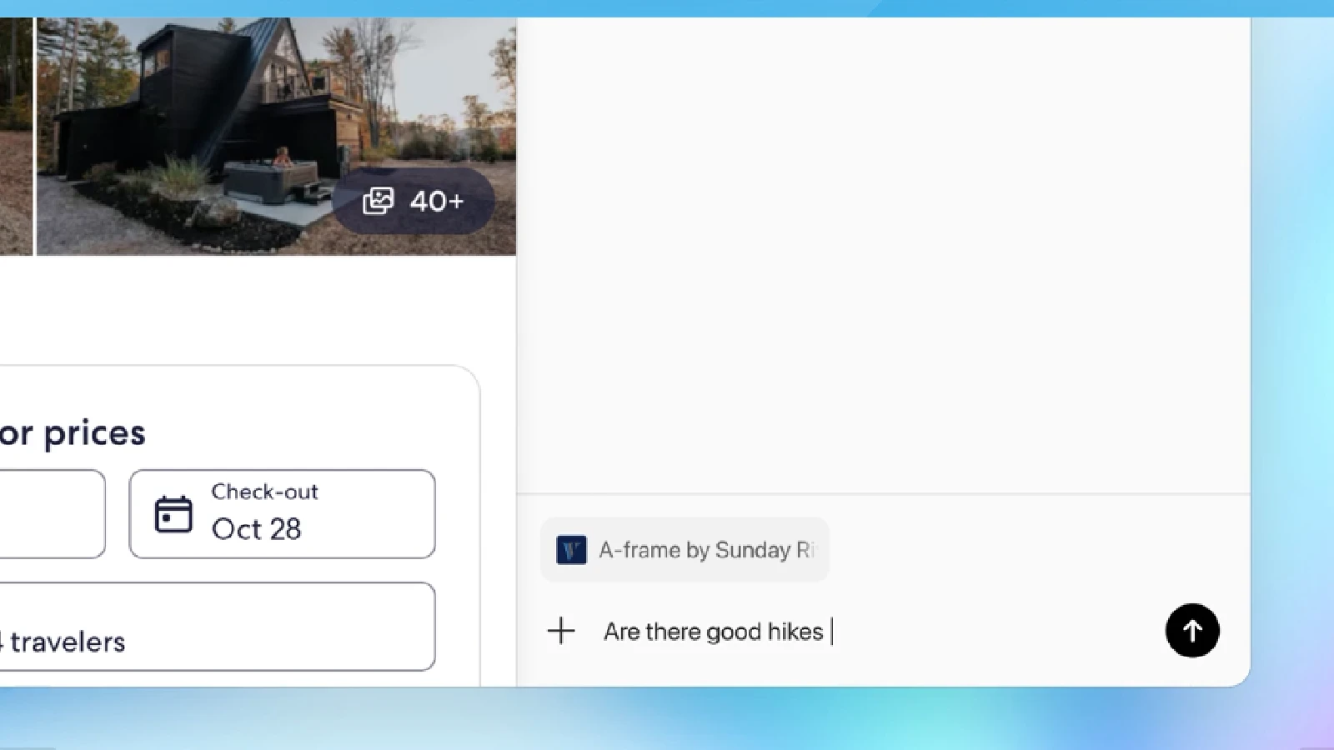Click the empty chat conversation area
This screenshot has width=1334, height=750.
tap(884, 250)
